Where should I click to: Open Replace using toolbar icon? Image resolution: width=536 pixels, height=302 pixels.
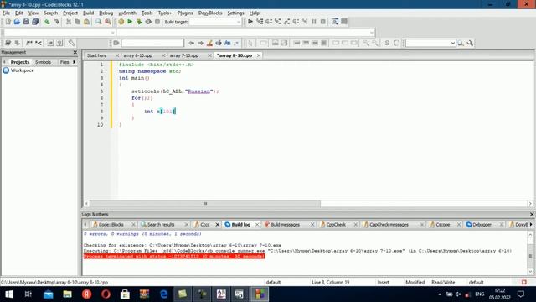(108, 22)
